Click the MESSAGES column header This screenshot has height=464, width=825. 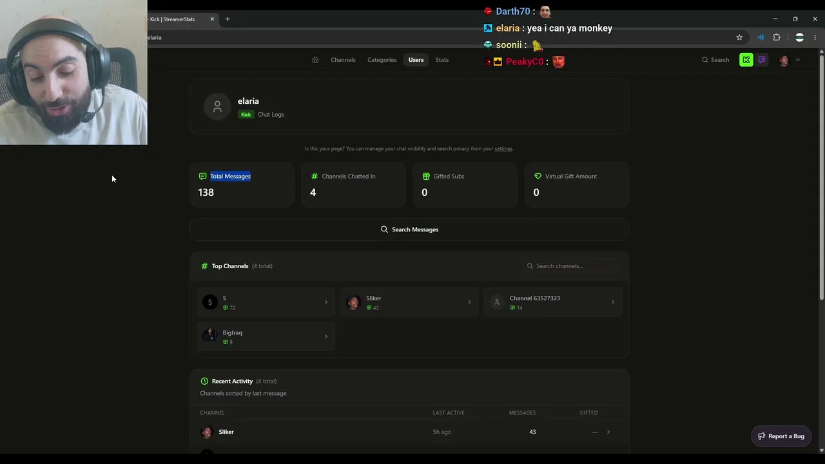pyautogui.click(x=522, y=413)
